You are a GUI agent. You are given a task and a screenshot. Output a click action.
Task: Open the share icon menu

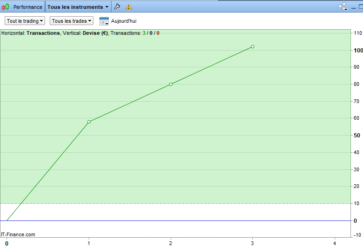pyautogui.click(x=343, y=6)
